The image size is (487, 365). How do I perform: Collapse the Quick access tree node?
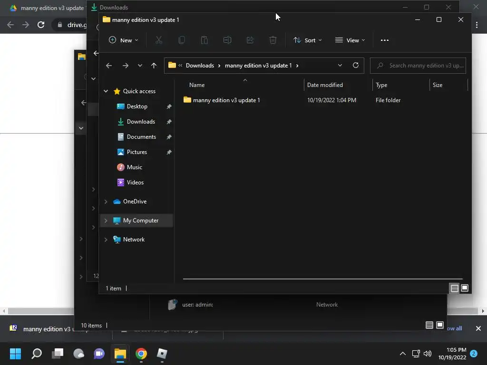106,91
